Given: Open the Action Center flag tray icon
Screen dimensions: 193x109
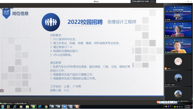Looking at the screenshot, I should click(x=177, y=107).
